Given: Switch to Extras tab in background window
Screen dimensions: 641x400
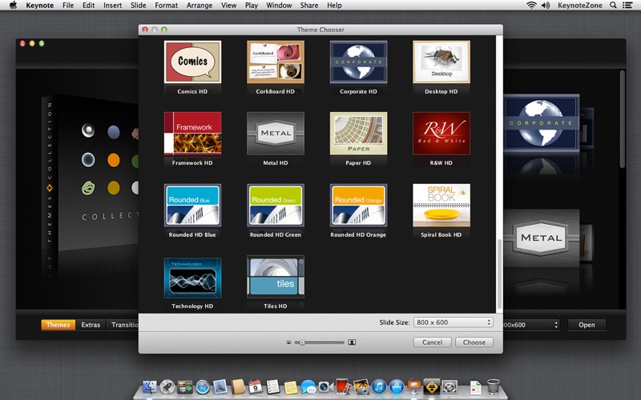Looking at the screenshot, I should (x=91, y=325).
